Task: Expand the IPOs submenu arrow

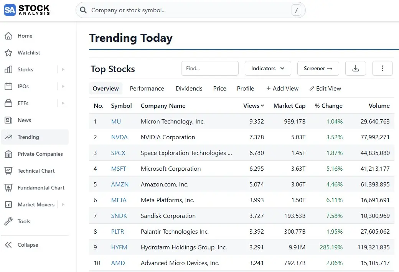Action: [x=63, y=86]
